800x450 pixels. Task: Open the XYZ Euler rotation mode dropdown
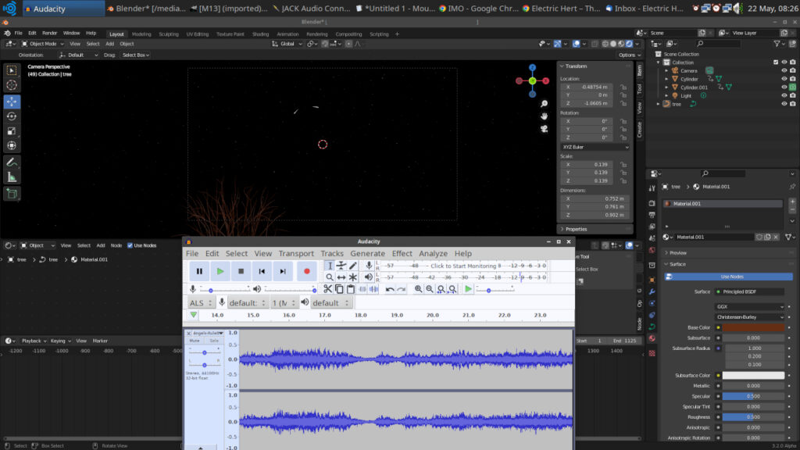pyautogui.click(x=595, y=147)
